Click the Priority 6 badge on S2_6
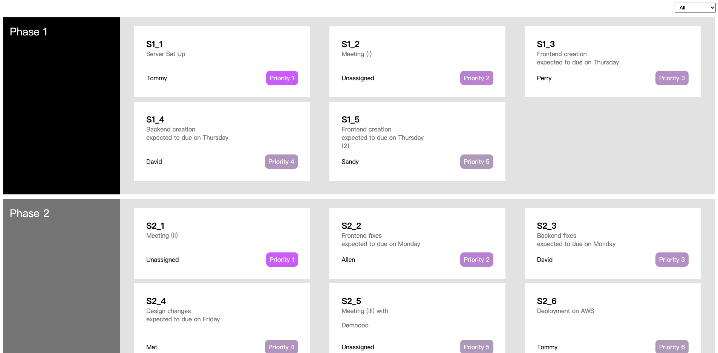The image size is (718, 353). (671, 347)
